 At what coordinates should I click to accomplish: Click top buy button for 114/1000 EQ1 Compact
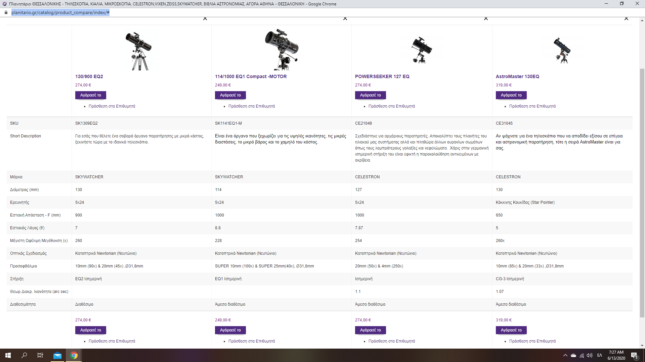(230, 95)
